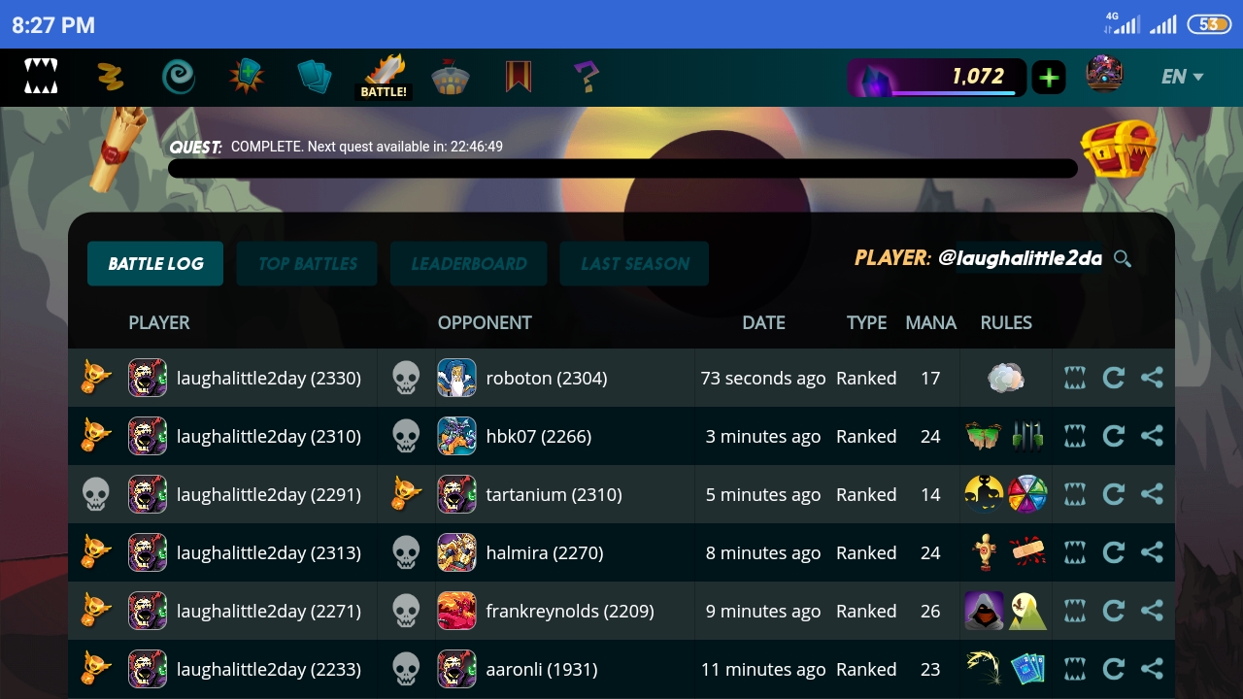View the battle lineup against tartanium

[x=1075, y=494]
